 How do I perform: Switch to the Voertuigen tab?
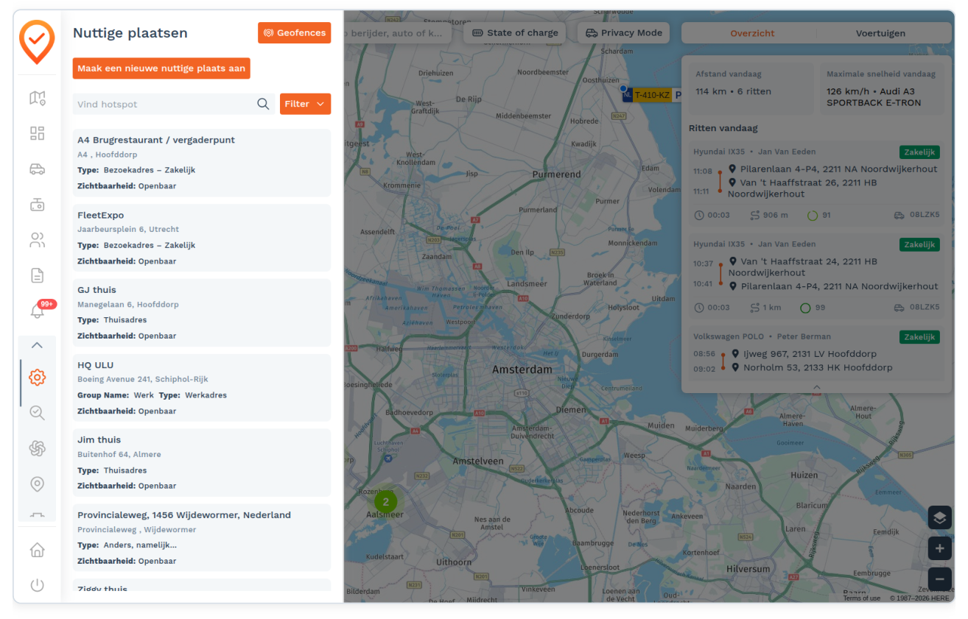pyautogui.click(x=880, y=33)
